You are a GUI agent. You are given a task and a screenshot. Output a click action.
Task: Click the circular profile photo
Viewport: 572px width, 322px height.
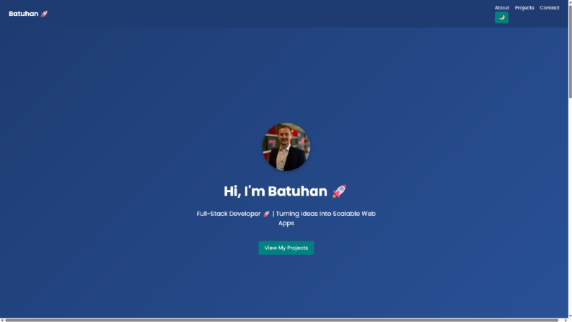(x=286, y=147)
